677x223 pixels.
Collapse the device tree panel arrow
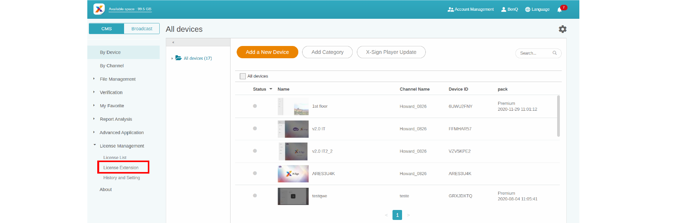tap(173, 43)
